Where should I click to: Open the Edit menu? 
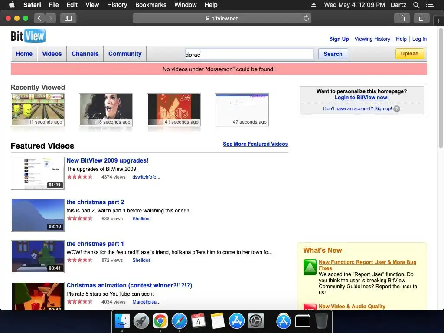72,5
